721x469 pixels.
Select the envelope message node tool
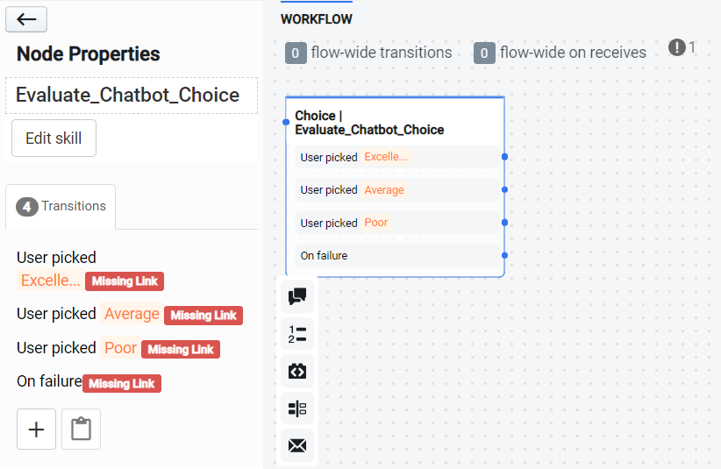297,446
